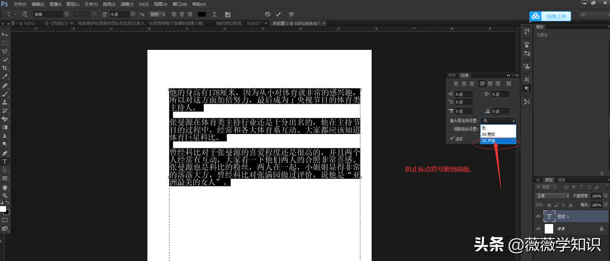Click the 拖拽上传 upload button
The image size is (610, 261).
click(x=551, y=16)
